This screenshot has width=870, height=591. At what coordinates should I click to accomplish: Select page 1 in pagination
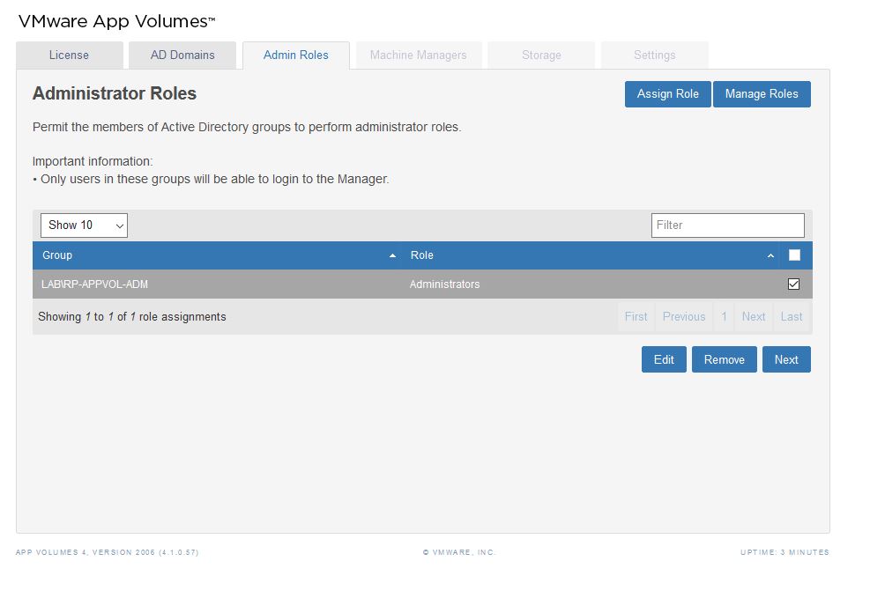(x=724, y=316)
